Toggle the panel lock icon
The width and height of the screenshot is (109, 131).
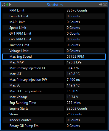4,5
